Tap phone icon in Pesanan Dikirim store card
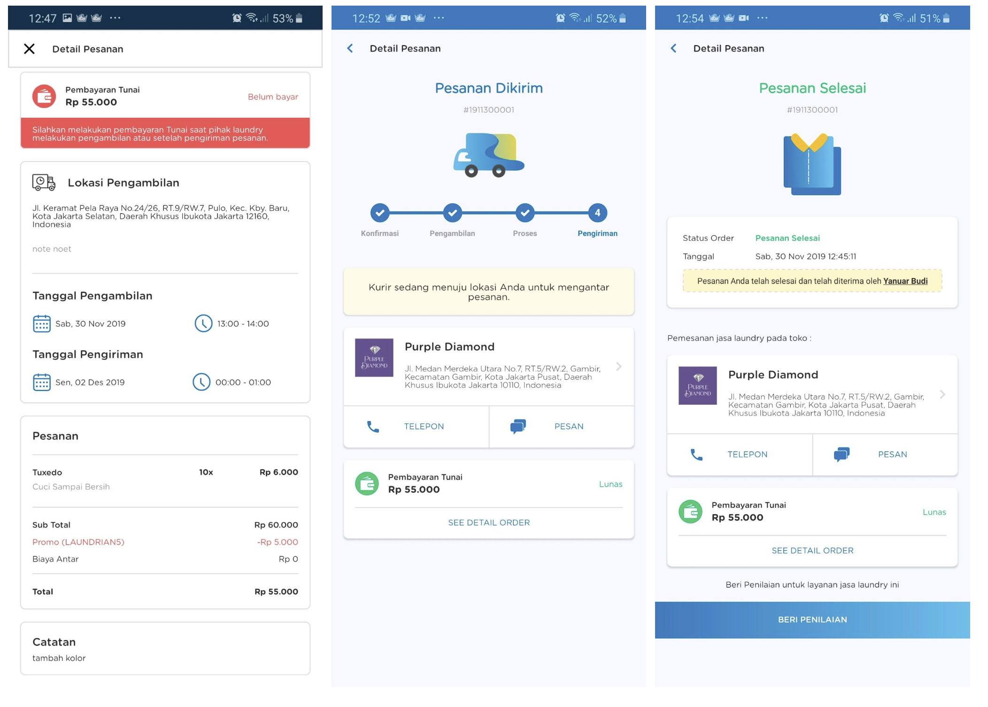The image size is (988, 707). [373, 426]
